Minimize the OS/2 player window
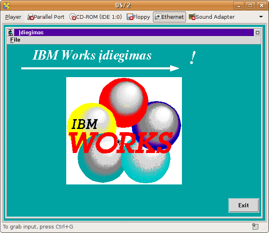This screenshot has width=269, height=233. (239, 5)
